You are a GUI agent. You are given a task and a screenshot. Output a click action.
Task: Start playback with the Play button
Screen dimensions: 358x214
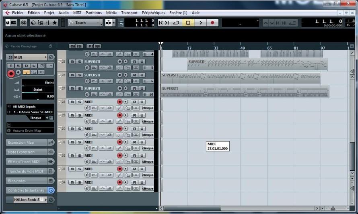coord(200,23)
